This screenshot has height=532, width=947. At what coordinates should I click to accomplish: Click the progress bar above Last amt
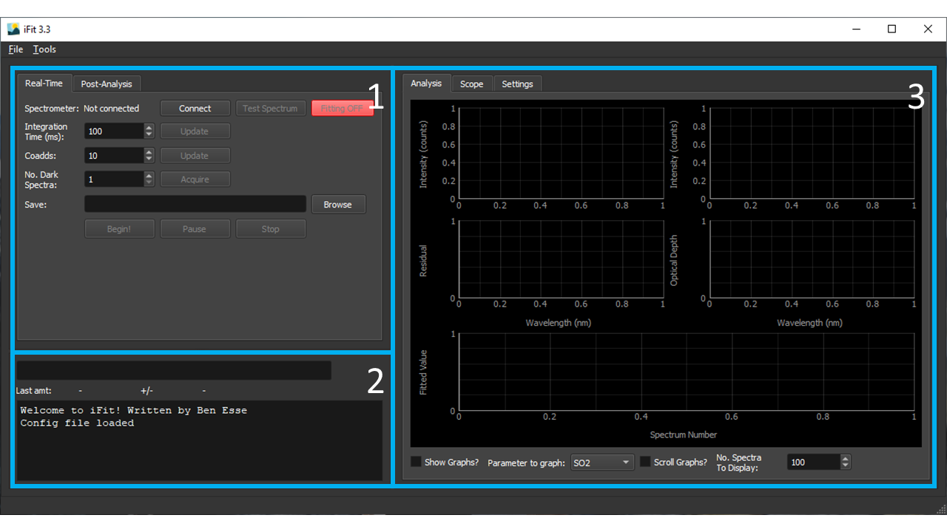[x=174, y=370]
